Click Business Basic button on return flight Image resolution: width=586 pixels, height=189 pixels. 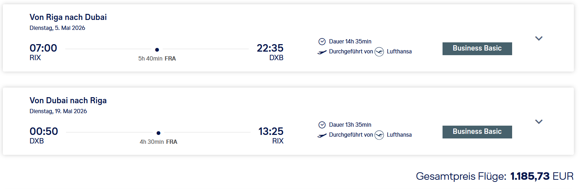coord(477,132)
